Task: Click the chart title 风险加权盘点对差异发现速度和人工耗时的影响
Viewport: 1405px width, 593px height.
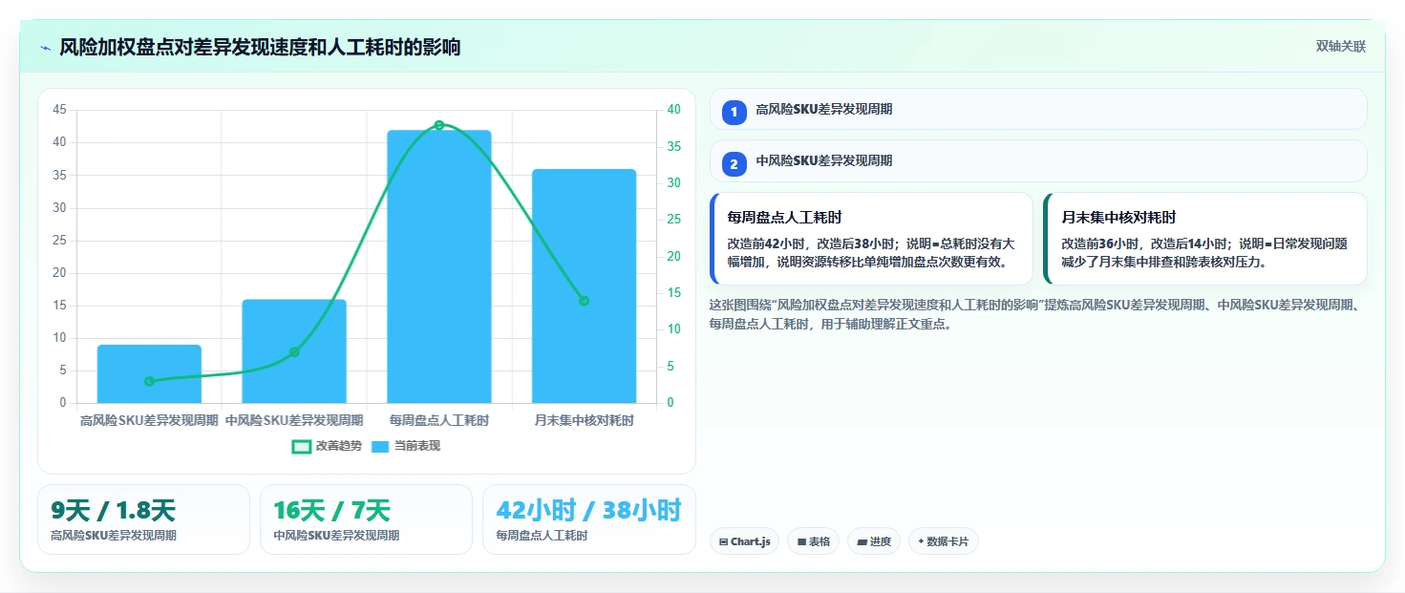Action: [x=260, y=48]
